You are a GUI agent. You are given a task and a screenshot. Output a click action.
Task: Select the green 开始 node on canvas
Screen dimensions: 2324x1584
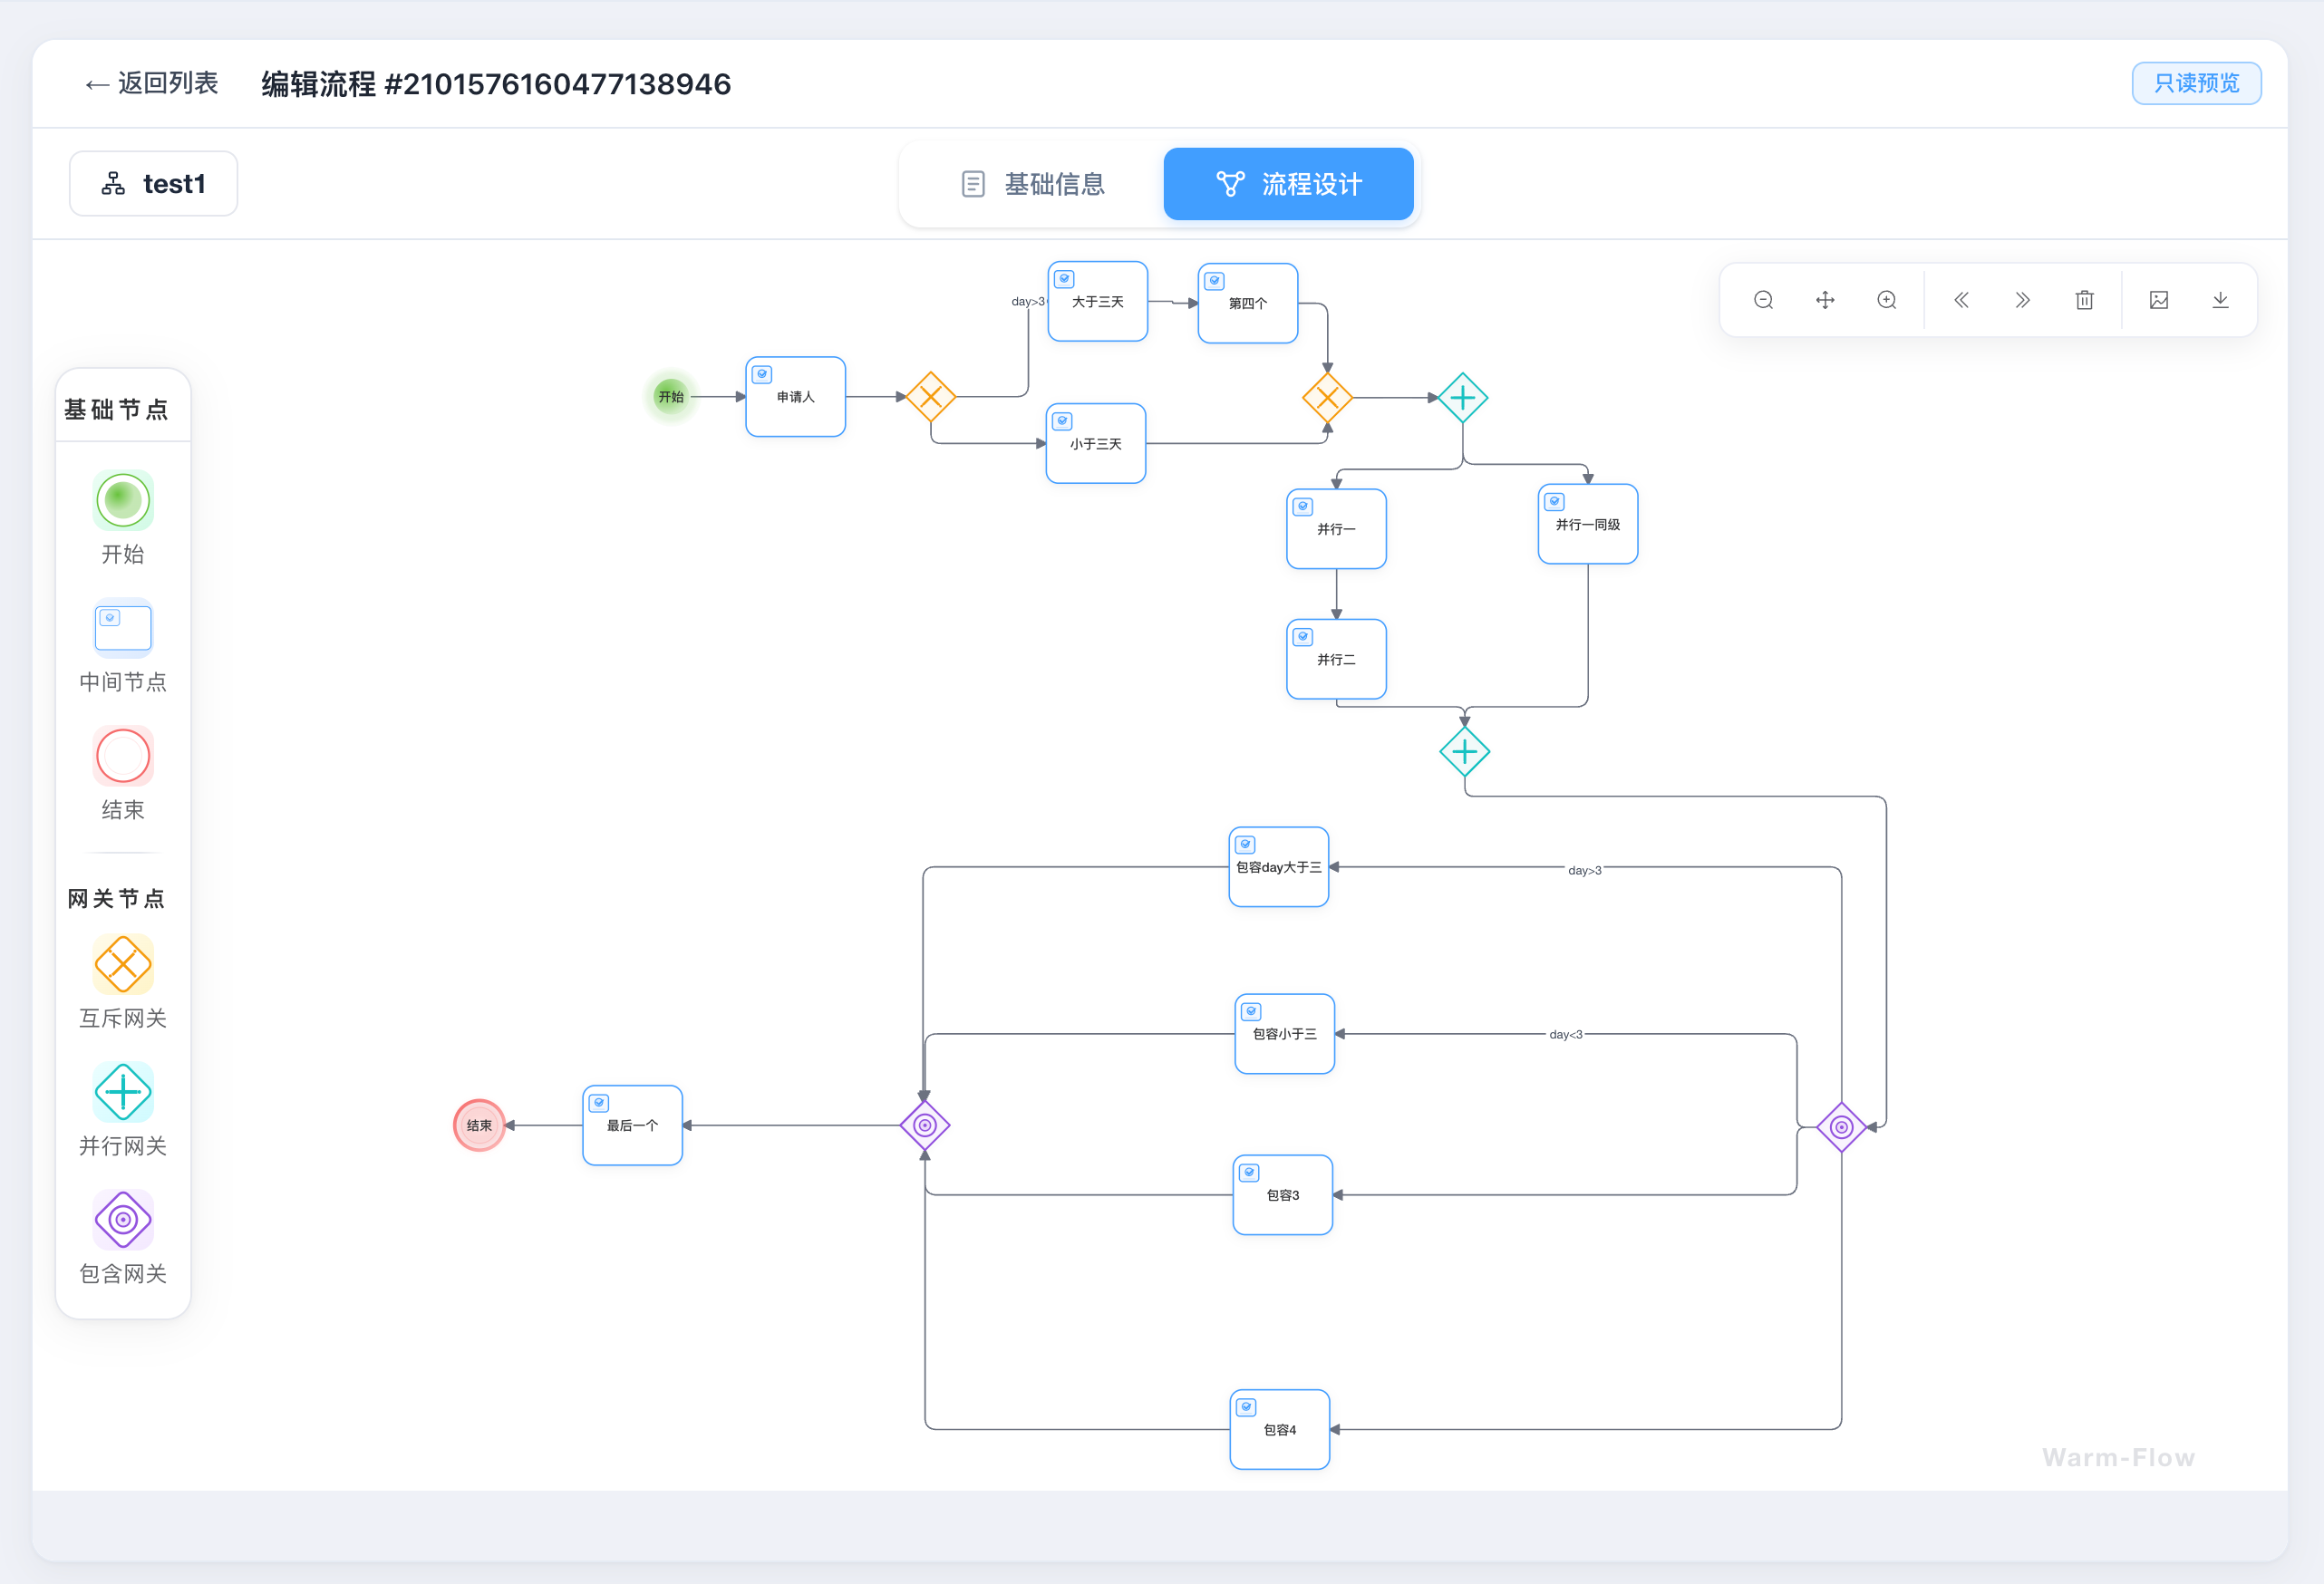671,397
